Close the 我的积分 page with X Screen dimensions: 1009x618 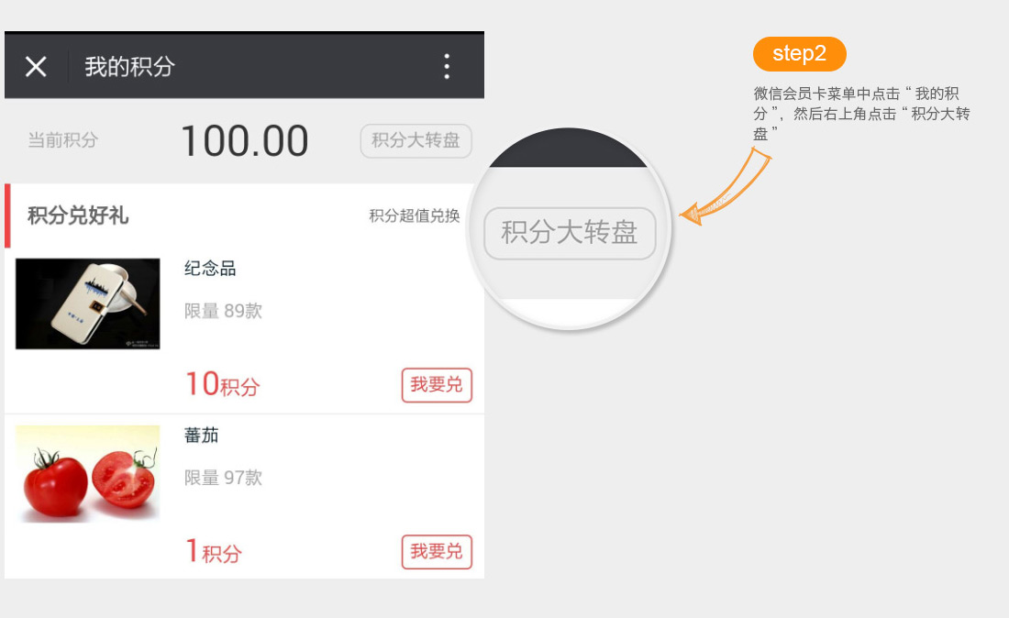(36, 66)
